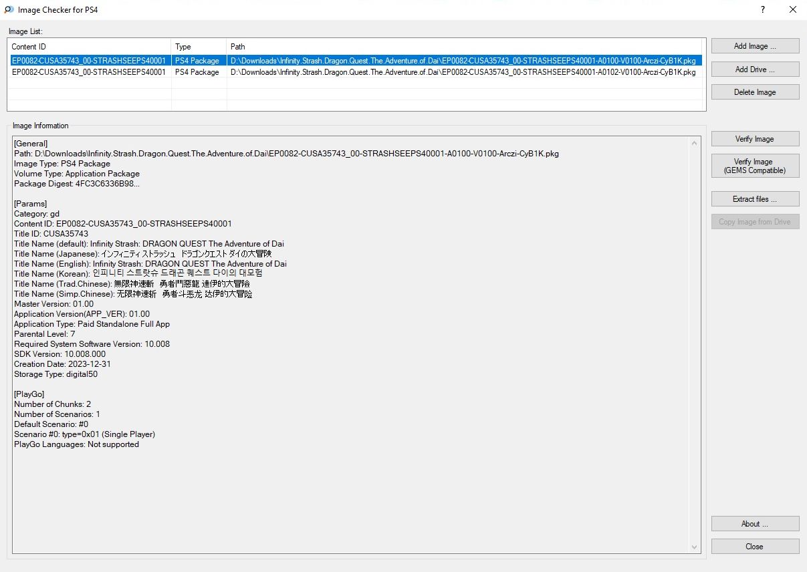Click the 'Default Scenario: #0' line
Image resolution: width=807 pixels, height=572 pixels.
51,424
